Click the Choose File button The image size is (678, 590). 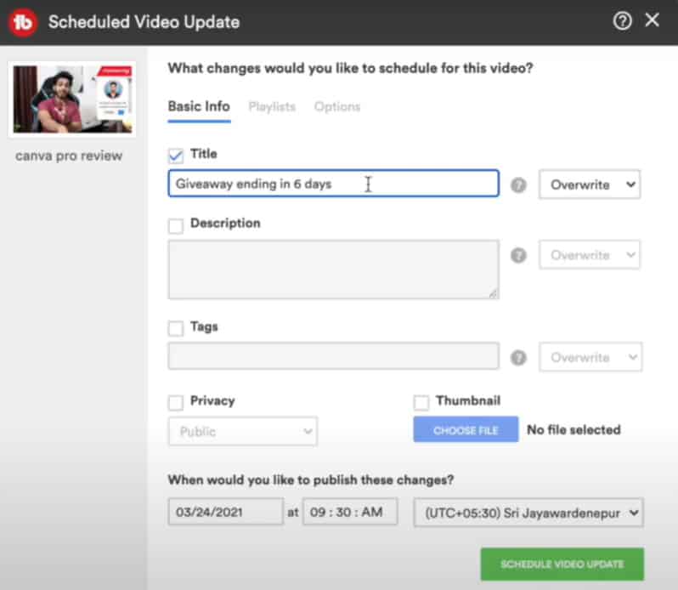click(x=466, y=430)
